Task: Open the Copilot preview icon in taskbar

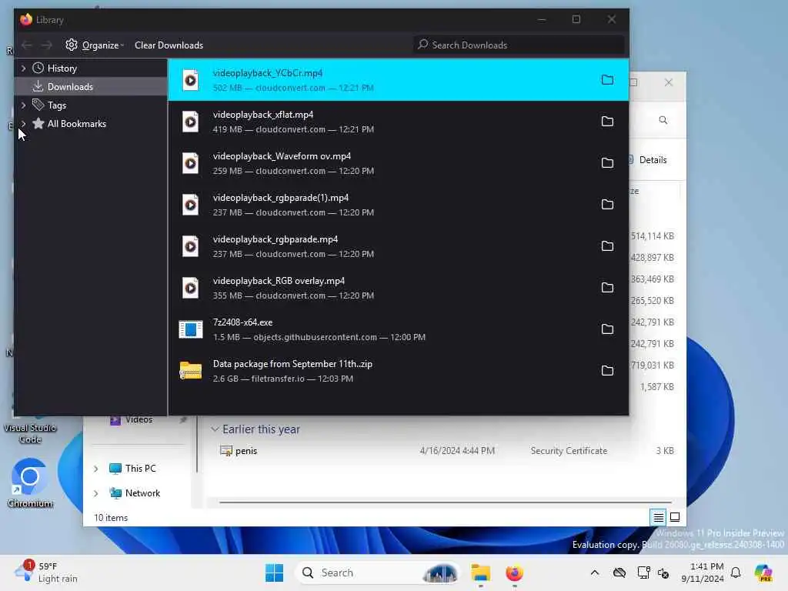Action: (763, 573)
